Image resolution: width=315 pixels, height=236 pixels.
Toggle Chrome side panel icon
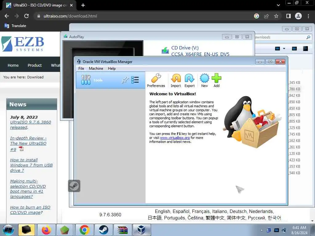[x=289, y=16]
